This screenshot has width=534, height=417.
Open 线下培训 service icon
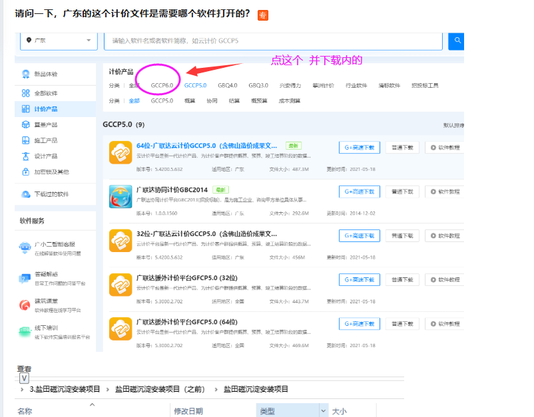coord(25,332)
